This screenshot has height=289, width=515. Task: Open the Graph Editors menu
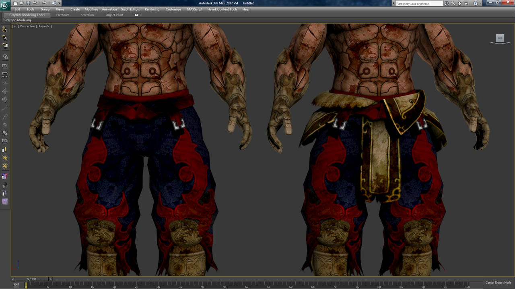click(130, 9)
